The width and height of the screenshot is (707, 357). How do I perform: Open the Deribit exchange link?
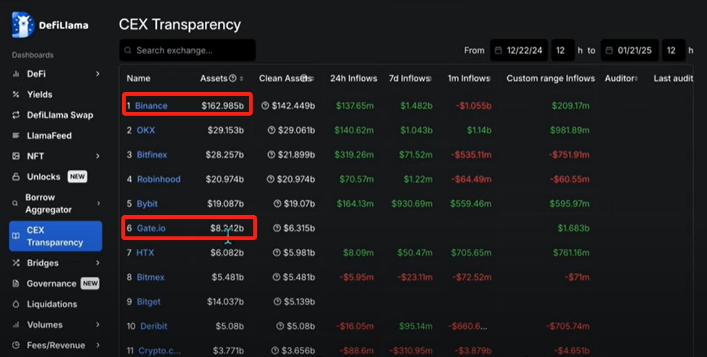tap(154, 326)
